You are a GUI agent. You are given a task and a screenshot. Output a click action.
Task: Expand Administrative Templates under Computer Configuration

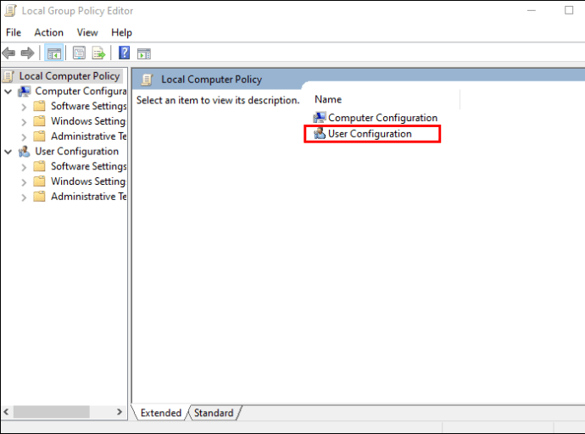24,137
